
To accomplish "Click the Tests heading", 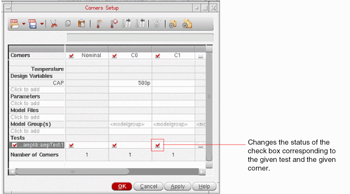I will click(18, 138).
